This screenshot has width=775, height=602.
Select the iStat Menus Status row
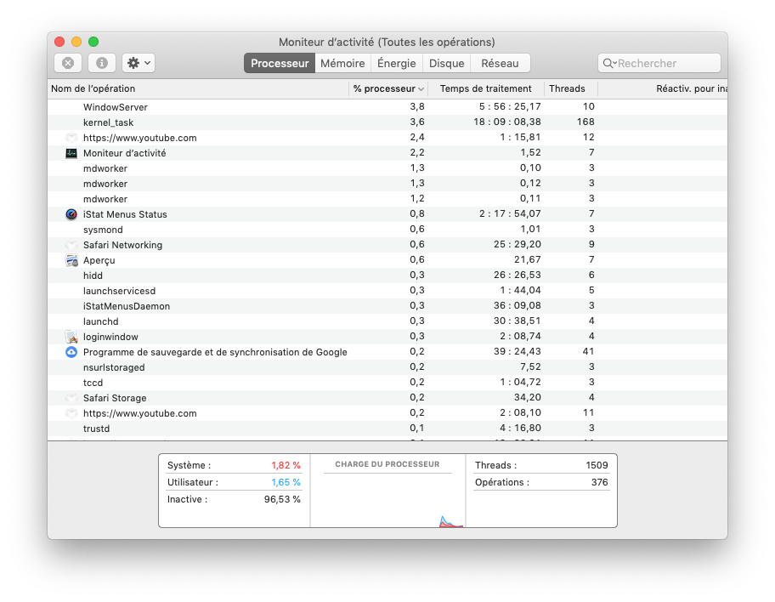(x=387, y=214)
